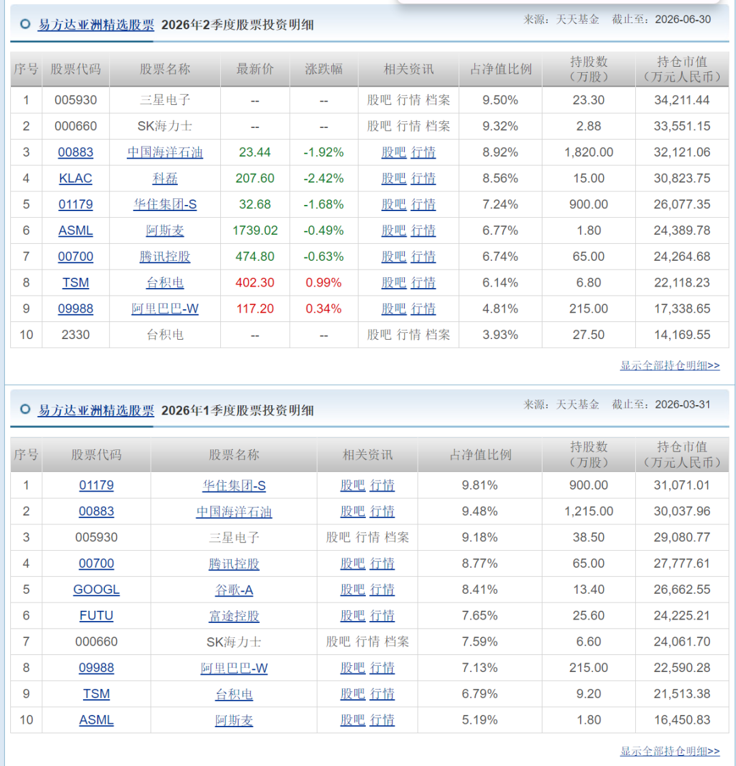736x766 pixels.
Task: Click 显示全部持仓明细 under Q2 table
Action: [670, 366]
